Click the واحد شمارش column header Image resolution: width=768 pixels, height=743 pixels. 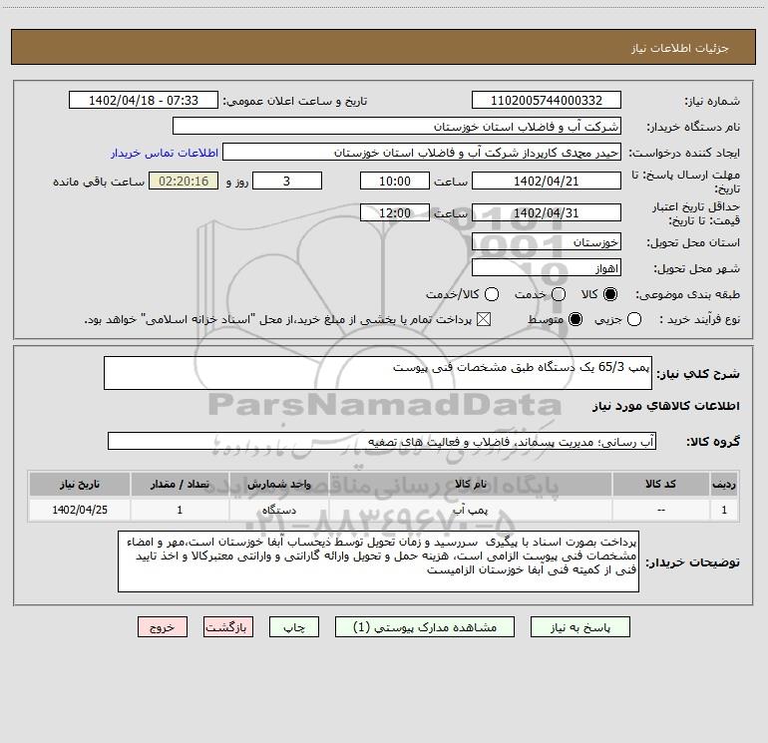pos(278,484)
